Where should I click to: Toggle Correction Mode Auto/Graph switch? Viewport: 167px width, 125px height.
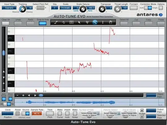click(148, 8)
